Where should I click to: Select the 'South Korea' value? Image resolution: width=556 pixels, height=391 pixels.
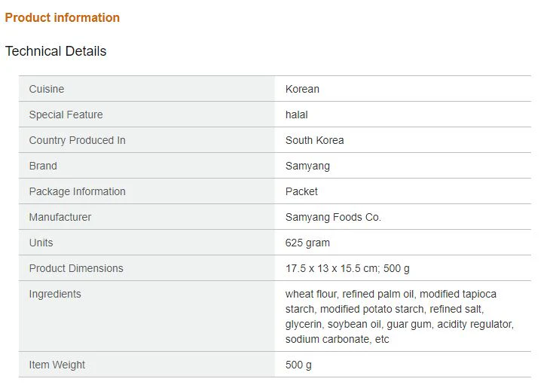(314, 140)
